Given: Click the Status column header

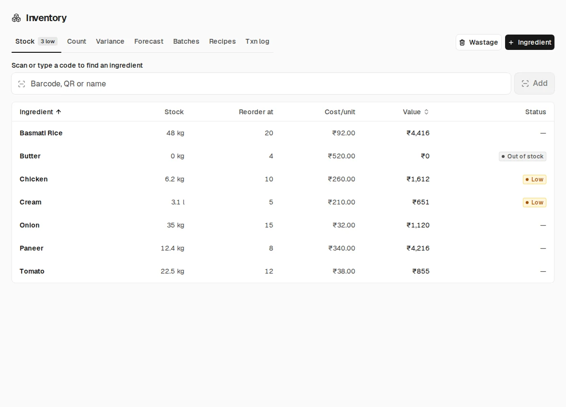Looking at the screenshot, I should (x=535, y=112).
